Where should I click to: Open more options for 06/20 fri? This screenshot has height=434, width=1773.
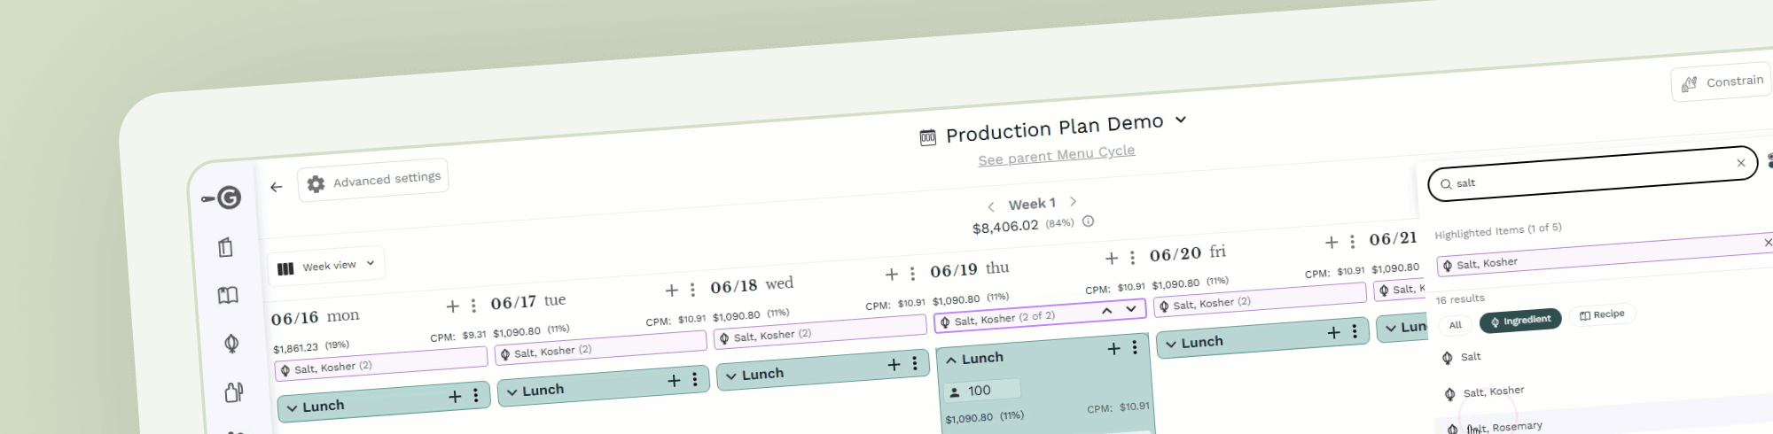coord(1352,241)
